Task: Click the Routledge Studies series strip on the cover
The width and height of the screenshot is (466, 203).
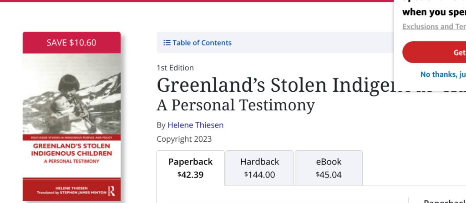Action: coord(71,137)
